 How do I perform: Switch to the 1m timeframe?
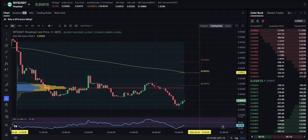click(6, 26)
